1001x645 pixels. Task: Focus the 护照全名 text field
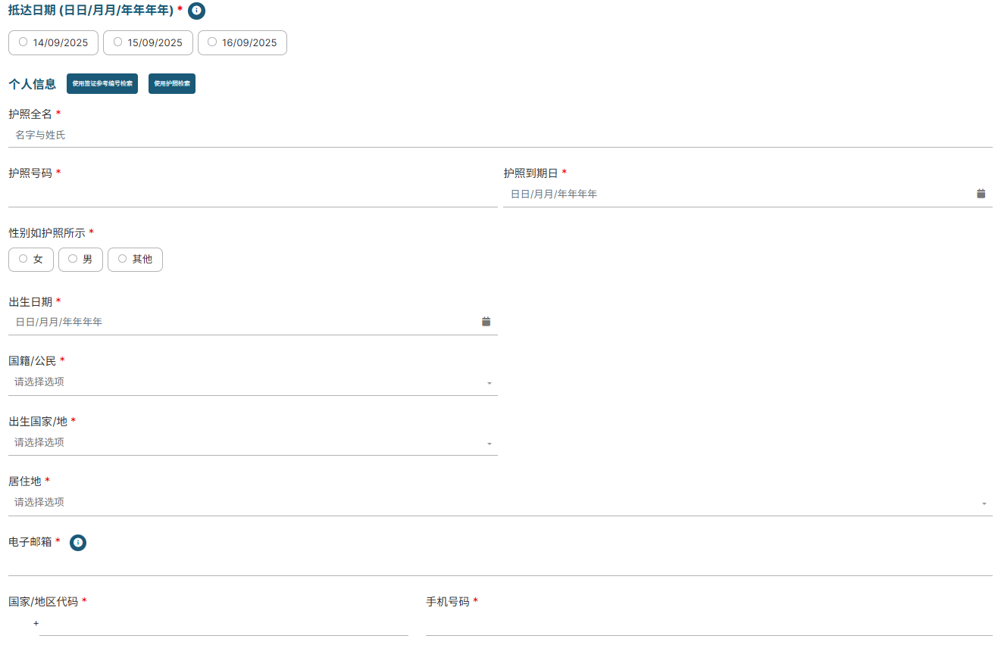(x=499, y=136)
